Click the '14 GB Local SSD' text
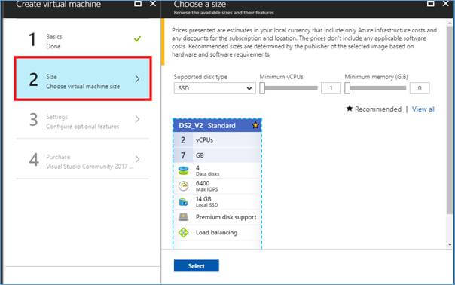Image resolution: width=455 pixels, height=285 pixels. (x=207, y=201)
